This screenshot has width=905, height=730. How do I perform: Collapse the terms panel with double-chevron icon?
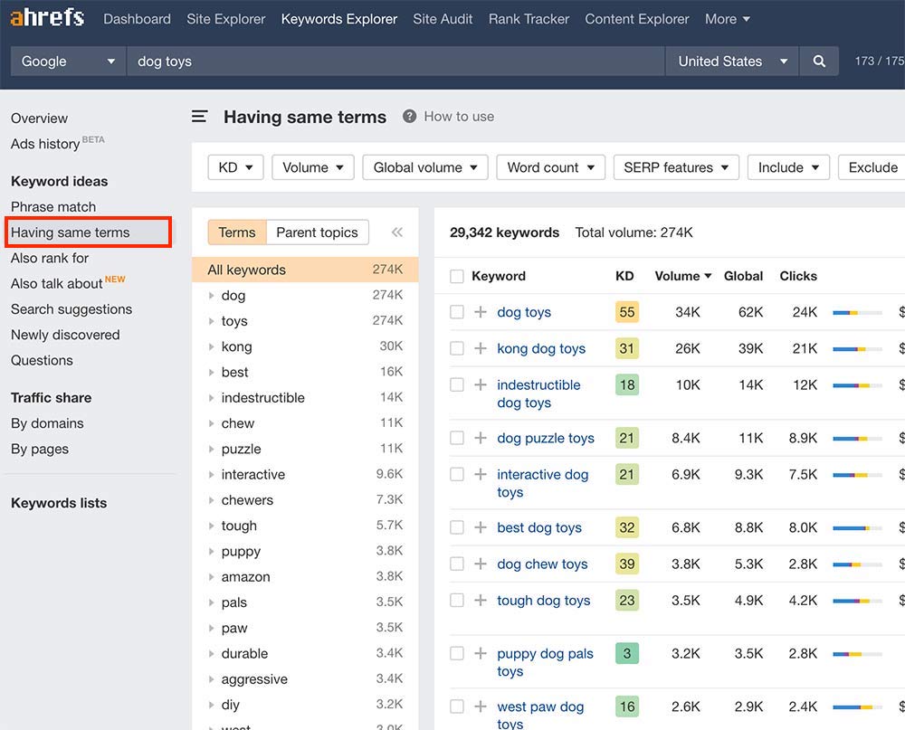click(396, 232)
